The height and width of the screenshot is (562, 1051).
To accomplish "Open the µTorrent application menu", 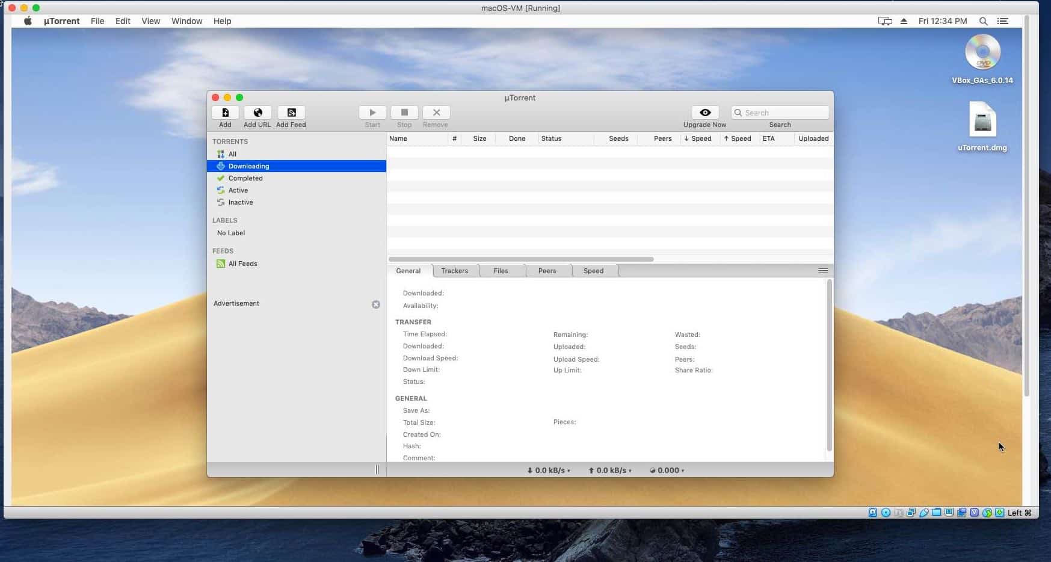I will 61,21.
